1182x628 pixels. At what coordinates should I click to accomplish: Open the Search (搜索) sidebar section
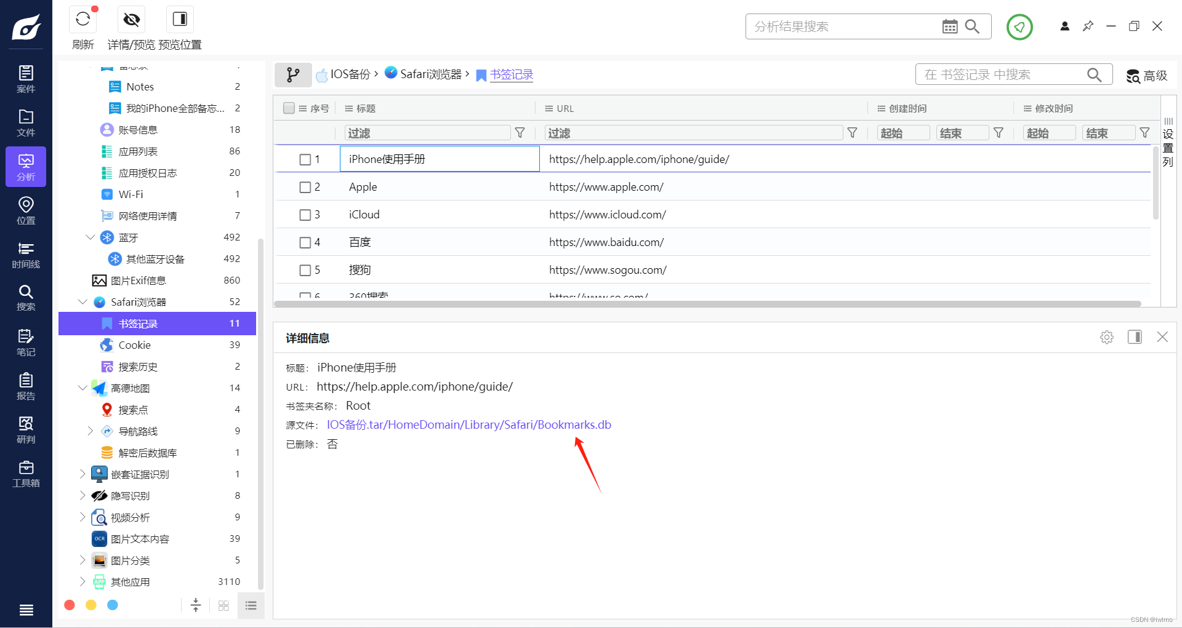tap(26, 298)
